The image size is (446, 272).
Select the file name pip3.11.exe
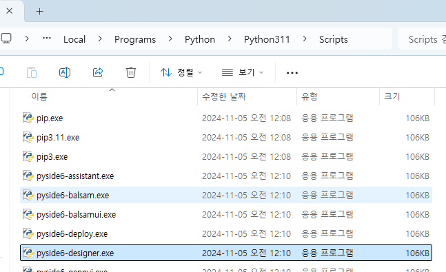58,138
